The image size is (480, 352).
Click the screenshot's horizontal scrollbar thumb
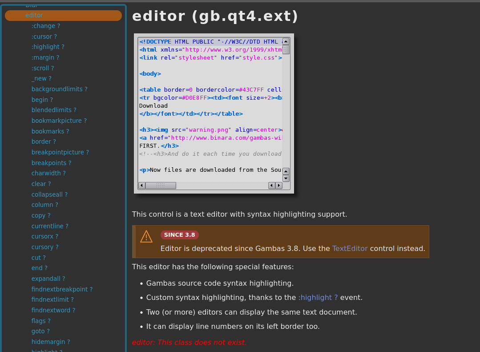(x=161, y=186)
